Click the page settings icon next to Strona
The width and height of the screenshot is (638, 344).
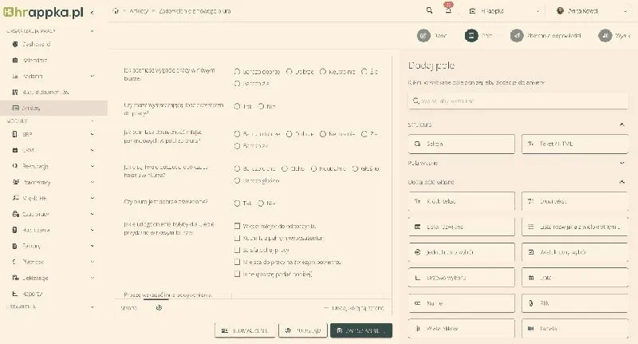pos(159,308)
